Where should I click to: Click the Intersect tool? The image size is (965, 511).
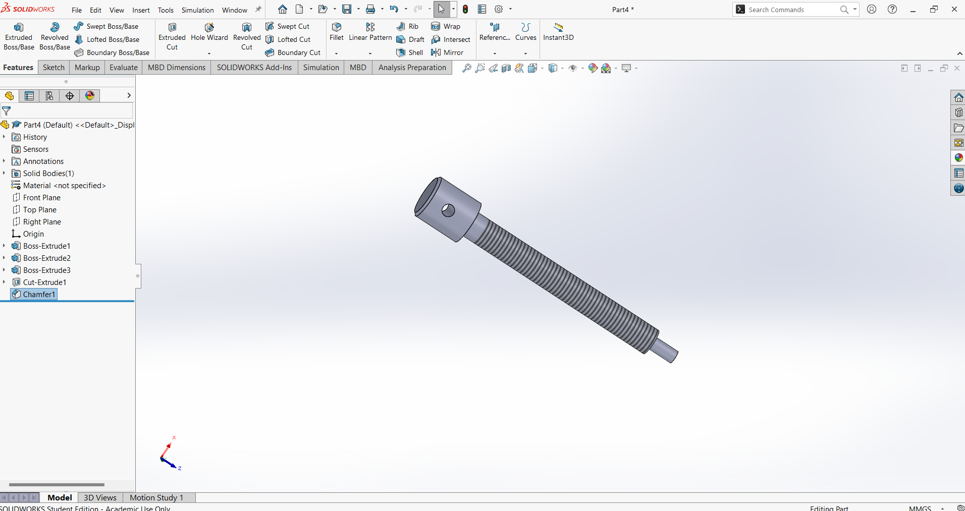tap(451, 39)
